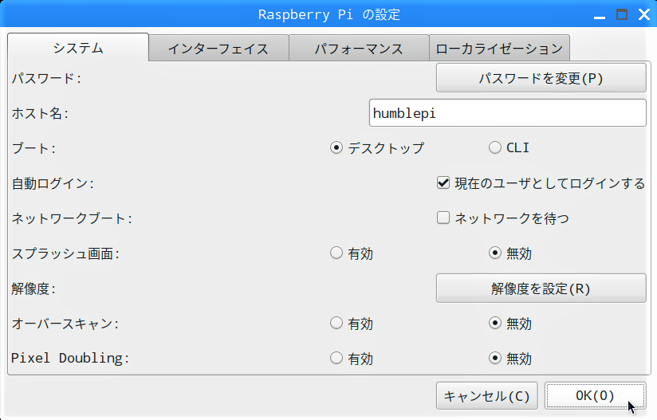Click the ネットワークブート: label
The image size is (657, 420).
pyautogui.click(x=72, y=218)
